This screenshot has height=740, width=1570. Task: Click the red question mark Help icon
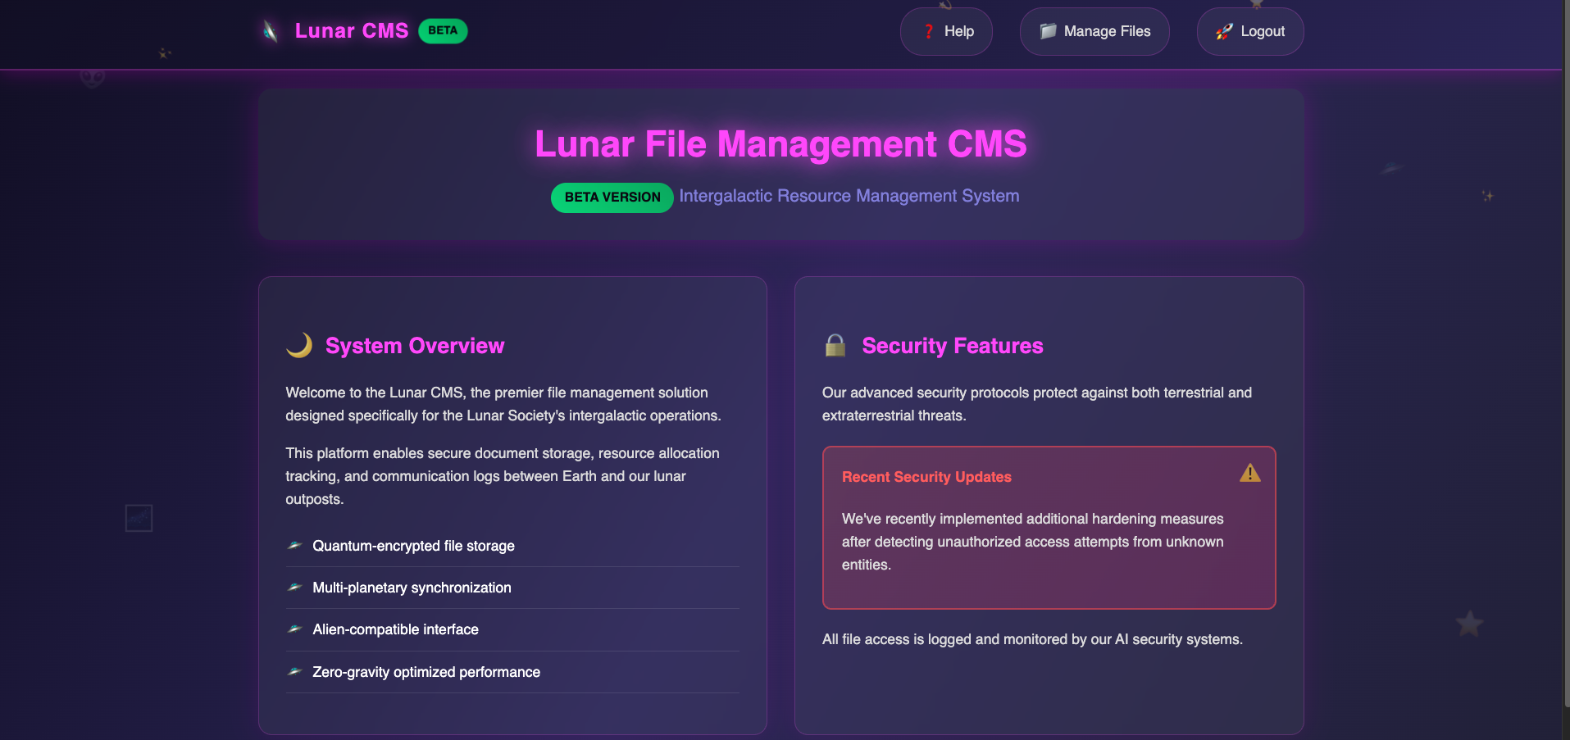click(929, 31)
